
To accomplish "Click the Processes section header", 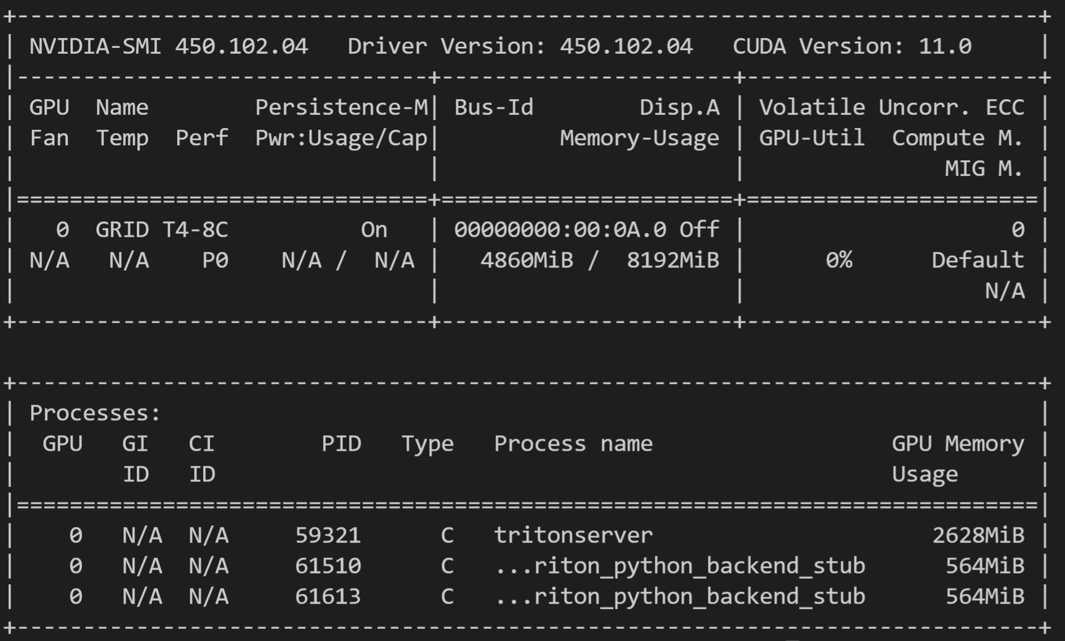I will click(95, 412).
